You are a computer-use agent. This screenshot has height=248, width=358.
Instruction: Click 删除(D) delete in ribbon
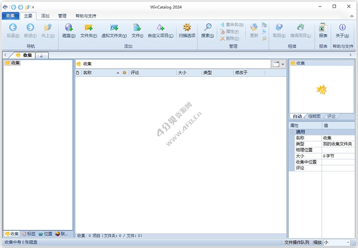point(230,39)
